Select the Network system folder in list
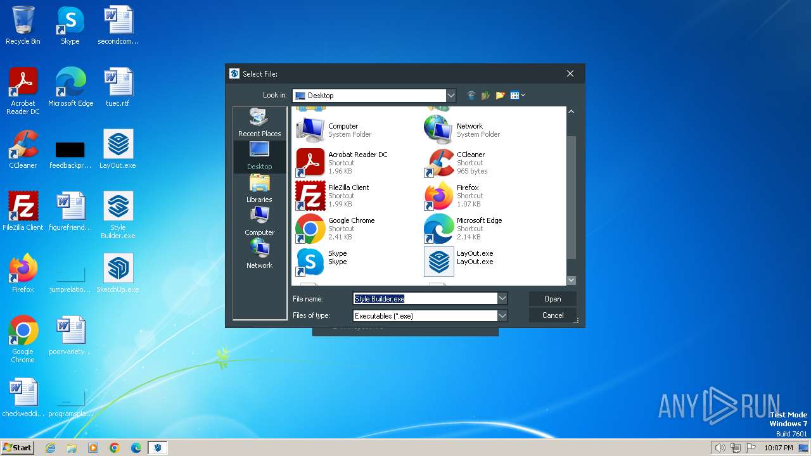 tap(486, 130)
